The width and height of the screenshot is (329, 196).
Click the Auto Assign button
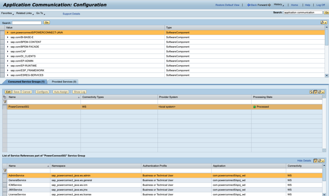click(x=61, y=92)
